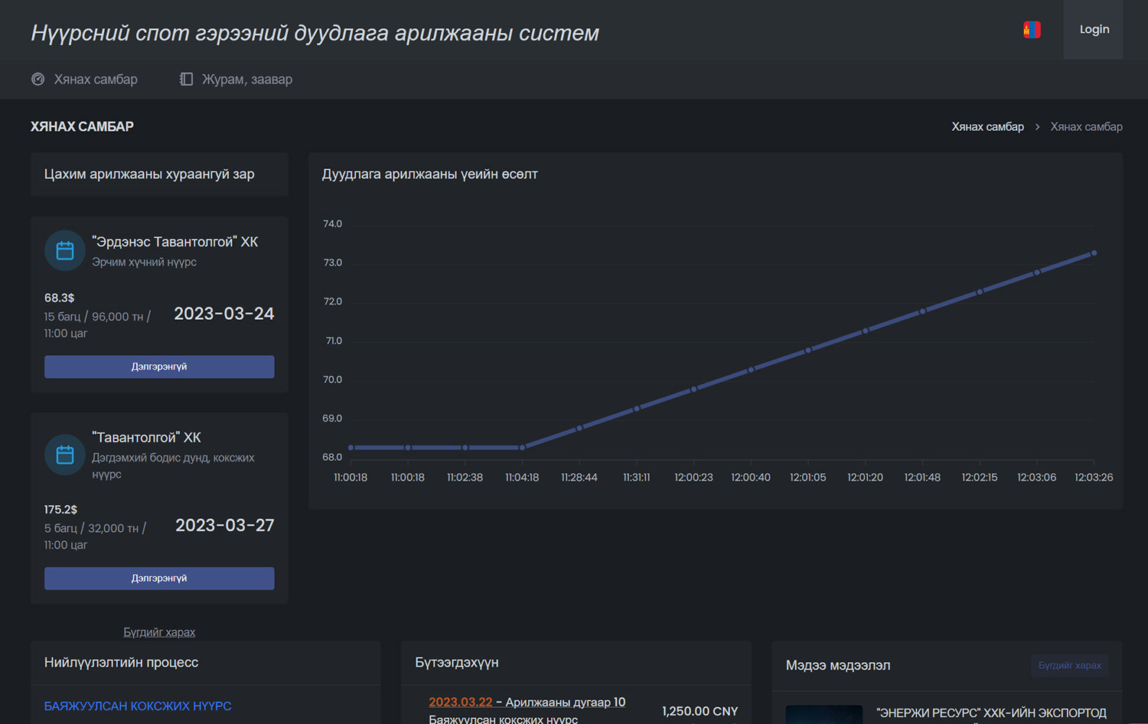Click the news thumbnail image for Энержи Ресурс
The height and width of the screenshot is (724, 1148).
point(823,715)
